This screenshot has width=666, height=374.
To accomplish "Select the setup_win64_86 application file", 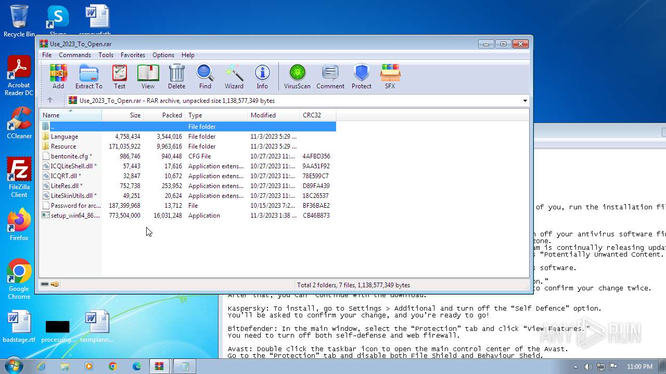I will pos(188,216).
